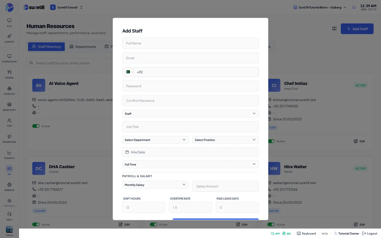
Task: Click the API status indicator
Action: pos(275,234)
